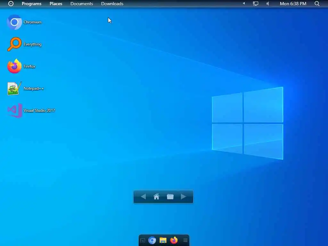Click the show desktop icon in dock
Viewport: 328px width, 246px height.
[x=143, y=240]
